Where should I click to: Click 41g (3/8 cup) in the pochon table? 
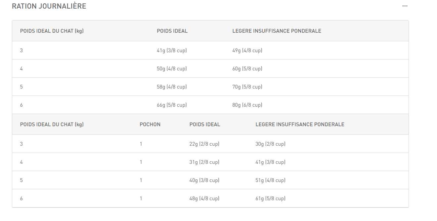pyautogui.click(x=270, y=162)
